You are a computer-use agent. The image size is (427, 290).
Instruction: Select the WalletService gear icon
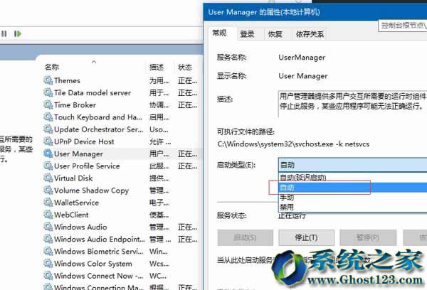[48, 203]
